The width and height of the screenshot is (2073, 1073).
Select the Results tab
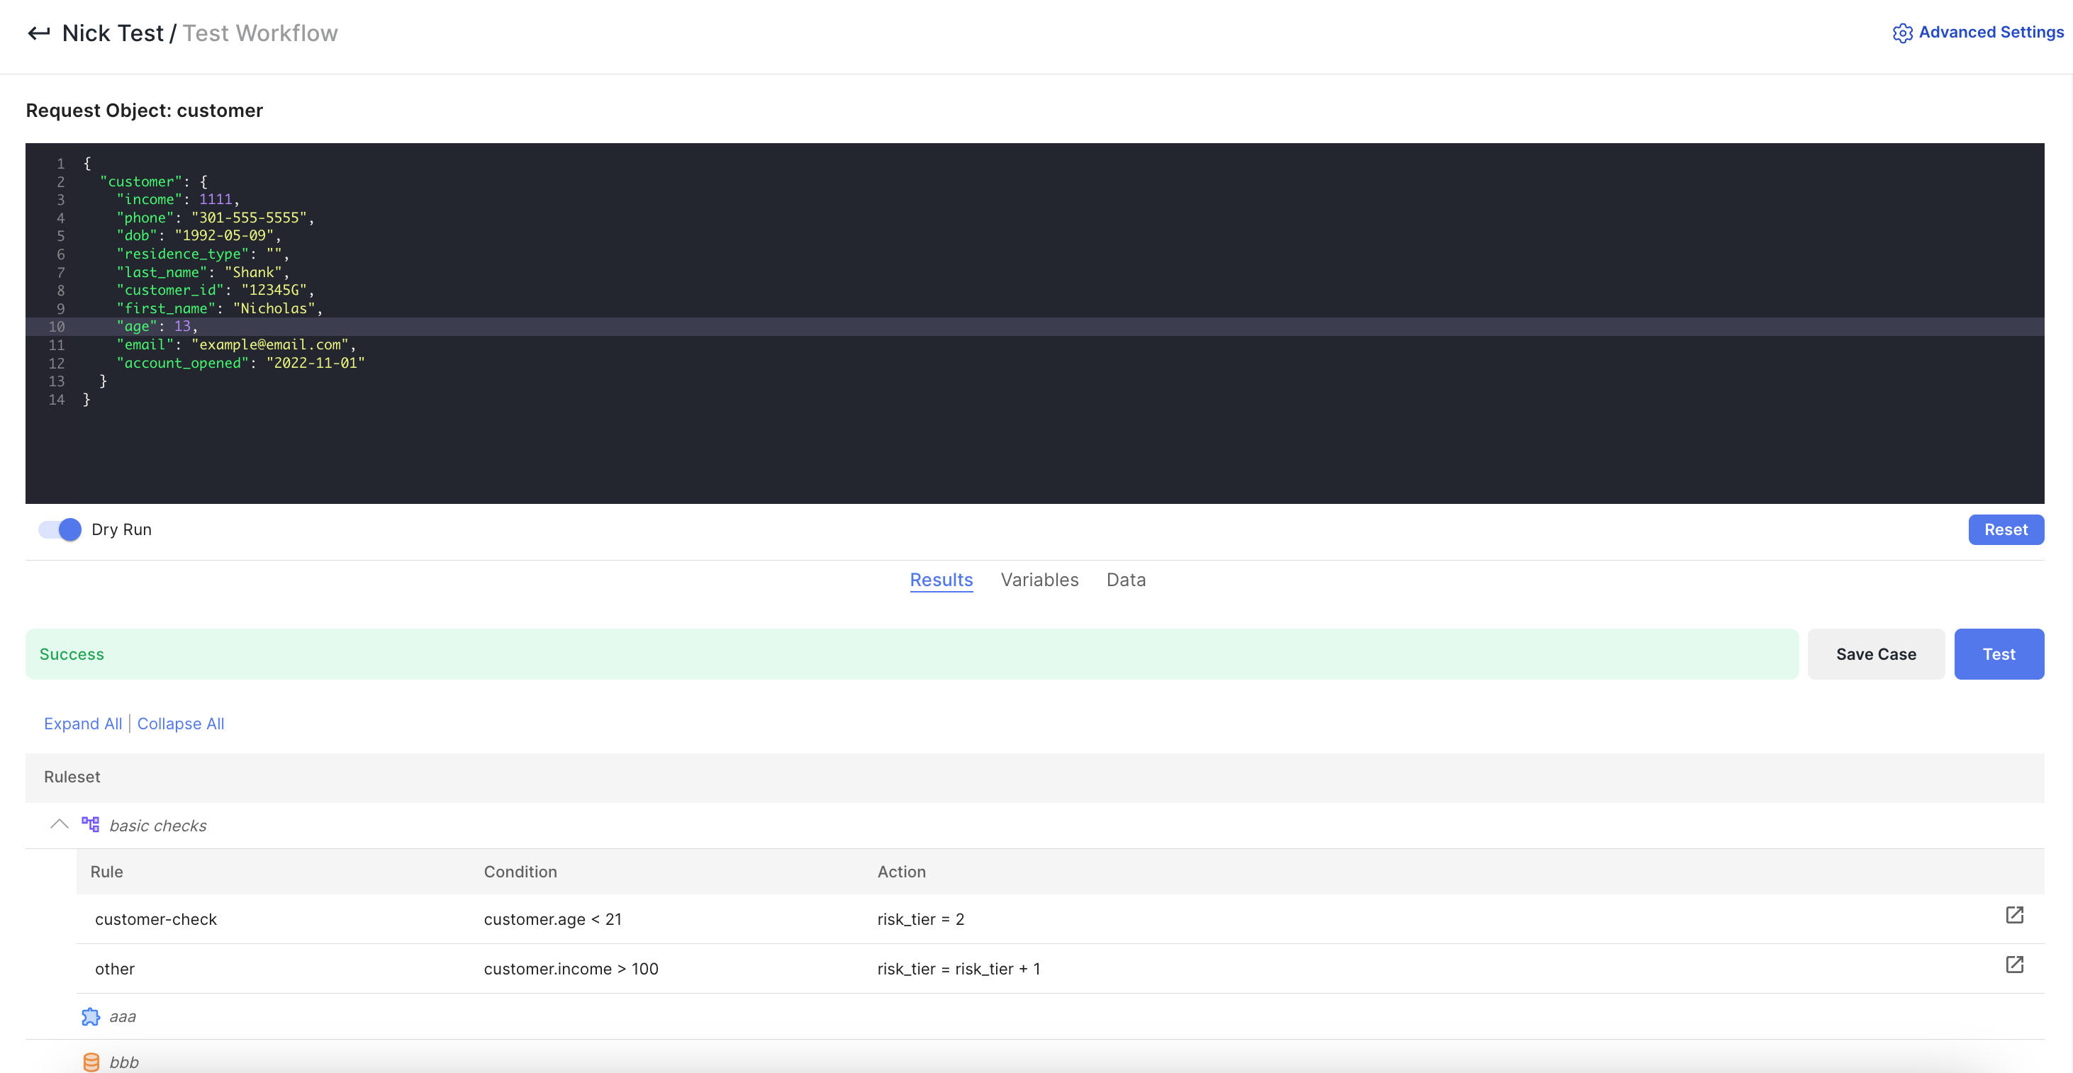pyautogui.click(x=941, y=580)
